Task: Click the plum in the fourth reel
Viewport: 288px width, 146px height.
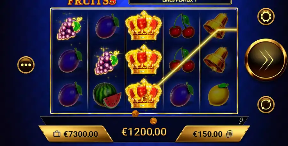Action: (181, 94)
